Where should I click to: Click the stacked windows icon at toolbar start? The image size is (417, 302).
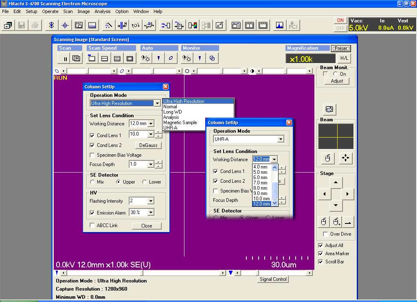pos(8,26)
